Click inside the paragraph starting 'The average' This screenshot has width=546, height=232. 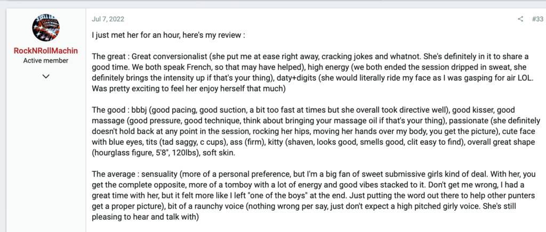coord(315,195)
